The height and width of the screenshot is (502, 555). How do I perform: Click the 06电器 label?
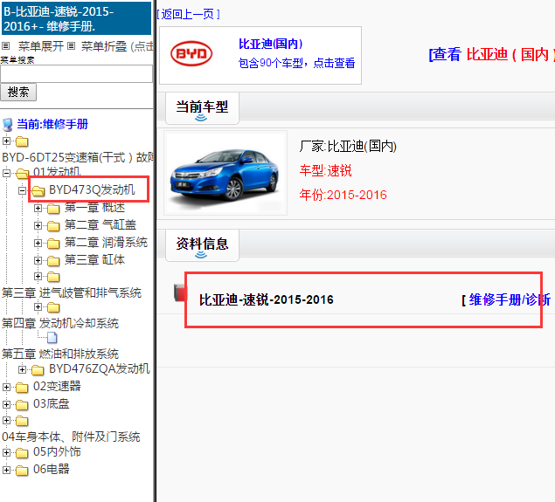(x=52, y=469)
